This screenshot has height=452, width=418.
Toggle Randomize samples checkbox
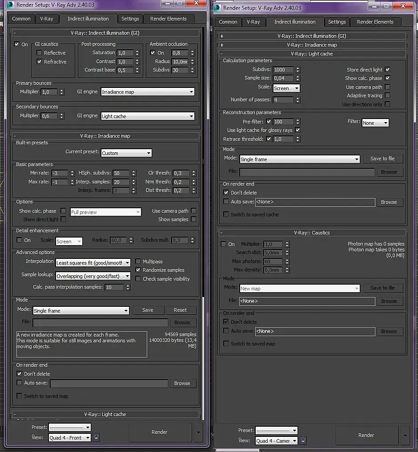pos(138,270)
